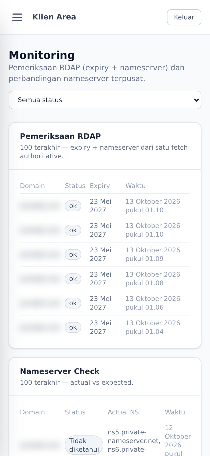
Task: Click the ok status badge in the pukul 01.09 row
Action: click(73, 254)
